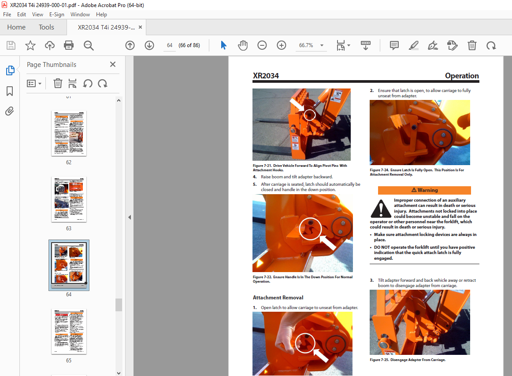This screenshot has width=512, height=376.
Task: Collapse the navigation pane arrow
Action: pyautogui.click(x=130, y=217)
